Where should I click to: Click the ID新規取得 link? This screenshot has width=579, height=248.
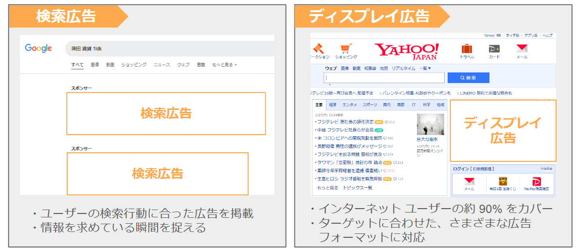tap(482, 169)
